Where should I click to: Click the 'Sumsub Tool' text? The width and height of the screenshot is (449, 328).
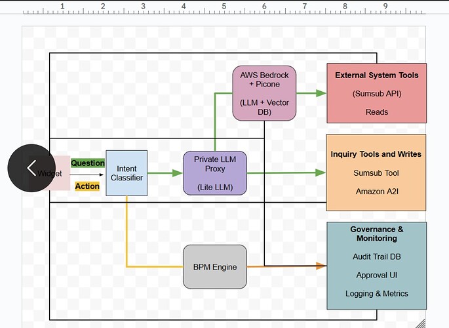point(376,173)
